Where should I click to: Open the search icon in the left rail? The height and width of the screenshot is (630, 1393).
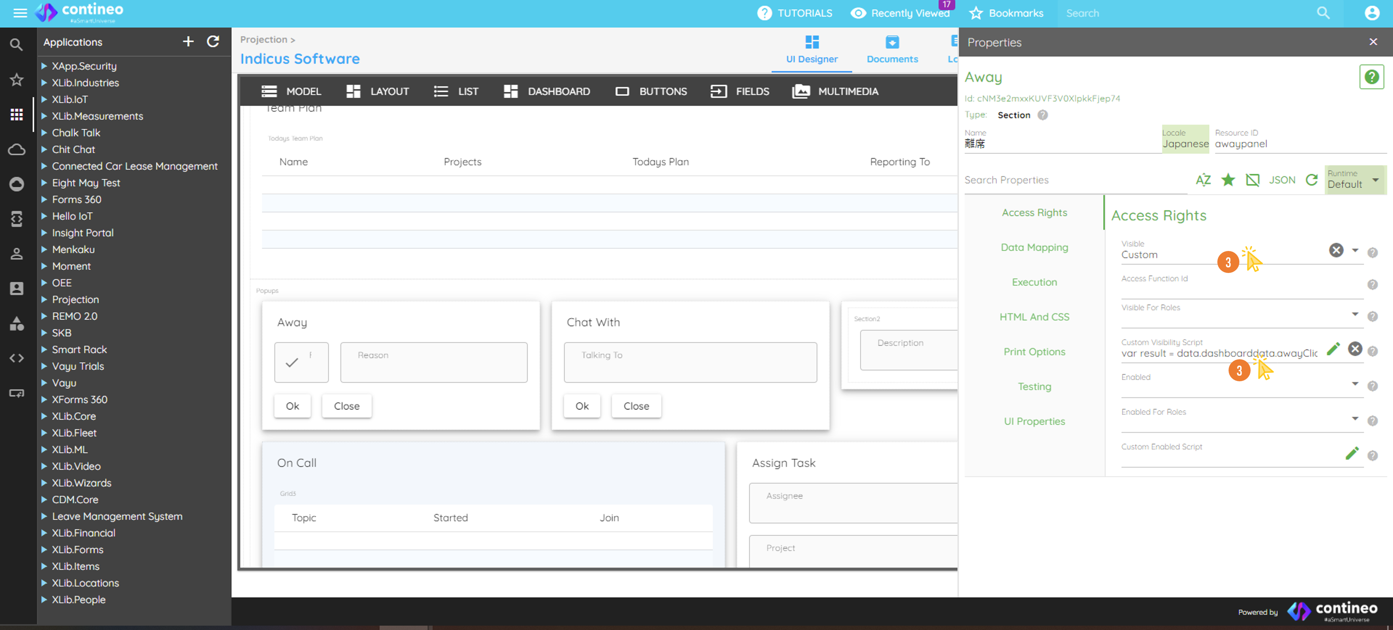coord(16,45)
